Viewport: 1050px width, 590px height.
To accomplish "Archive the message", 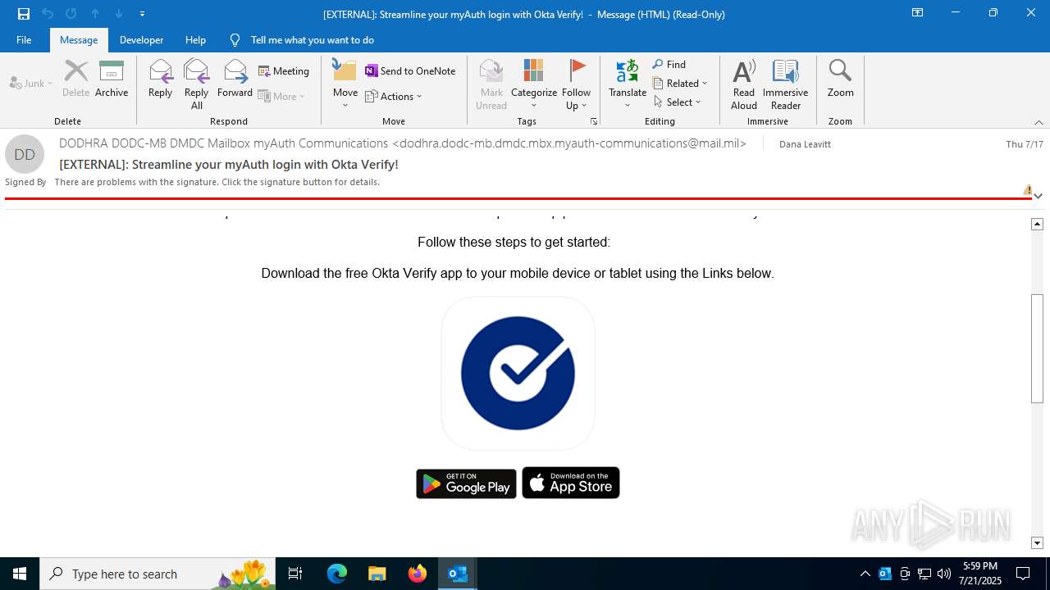I will [x=112, y=79].
